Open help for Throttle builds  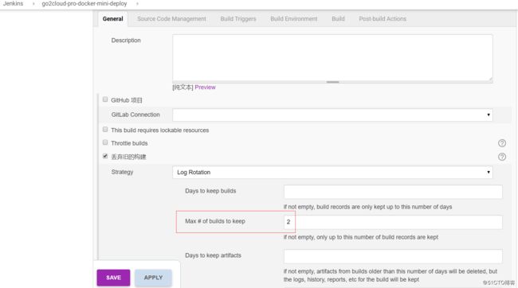(502, 143)
